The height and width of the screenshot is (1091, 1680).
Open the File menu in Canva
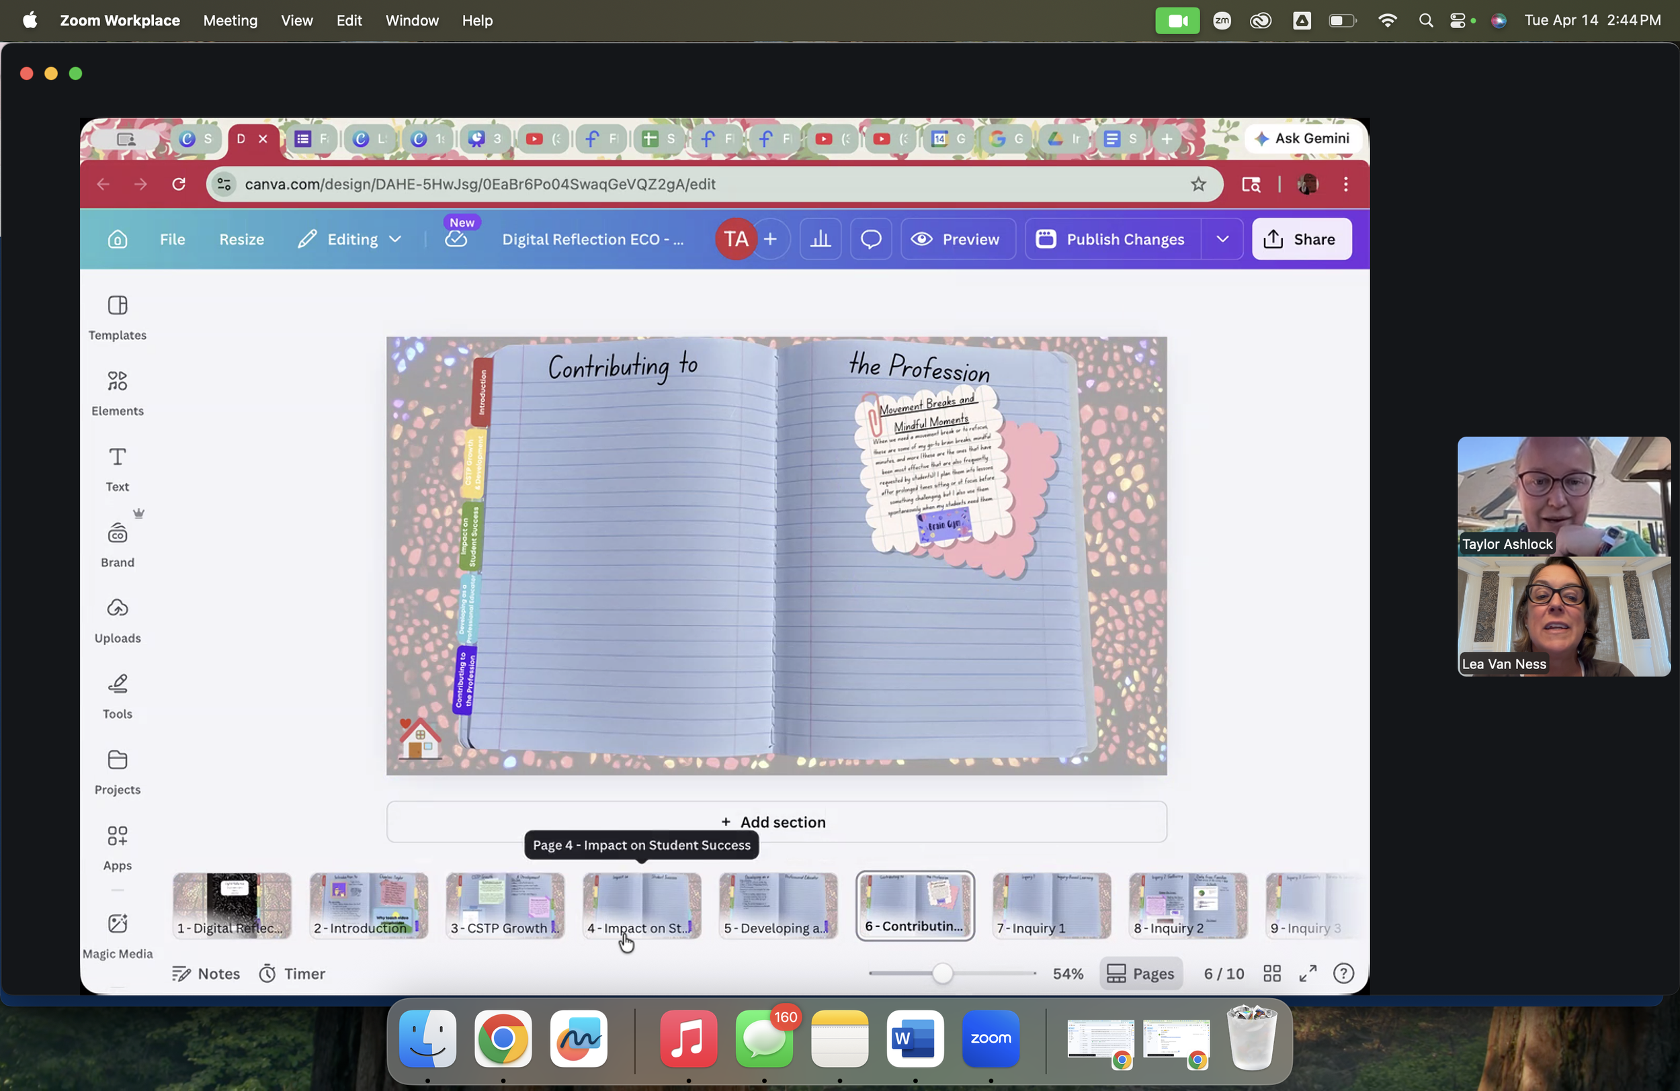click(172, 239)
